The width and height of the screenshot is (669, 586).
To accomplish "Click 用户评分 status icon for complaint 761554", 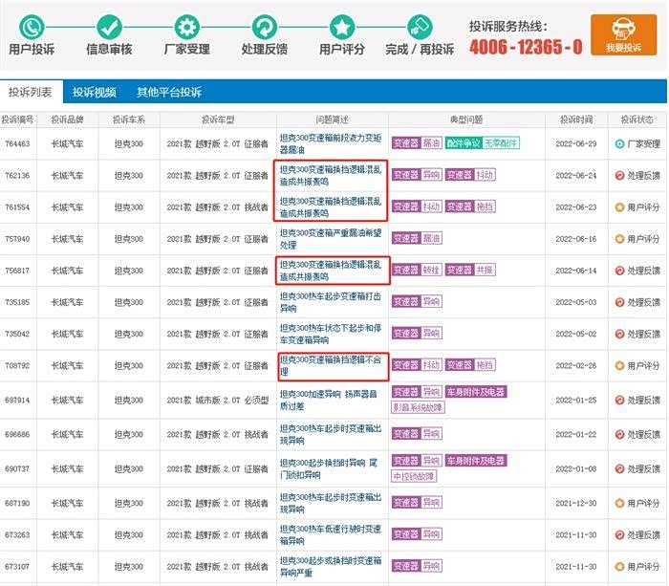I will pyautogui.click(x=619, y=207).
